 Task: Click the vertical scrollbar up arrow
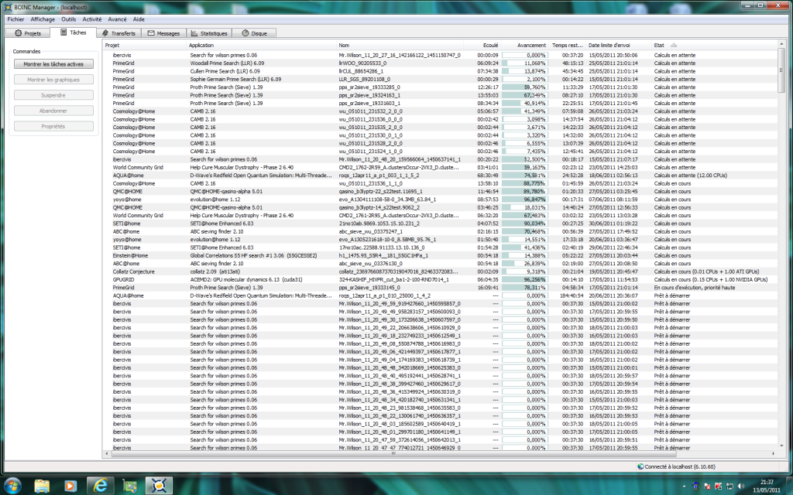[781, 46]
